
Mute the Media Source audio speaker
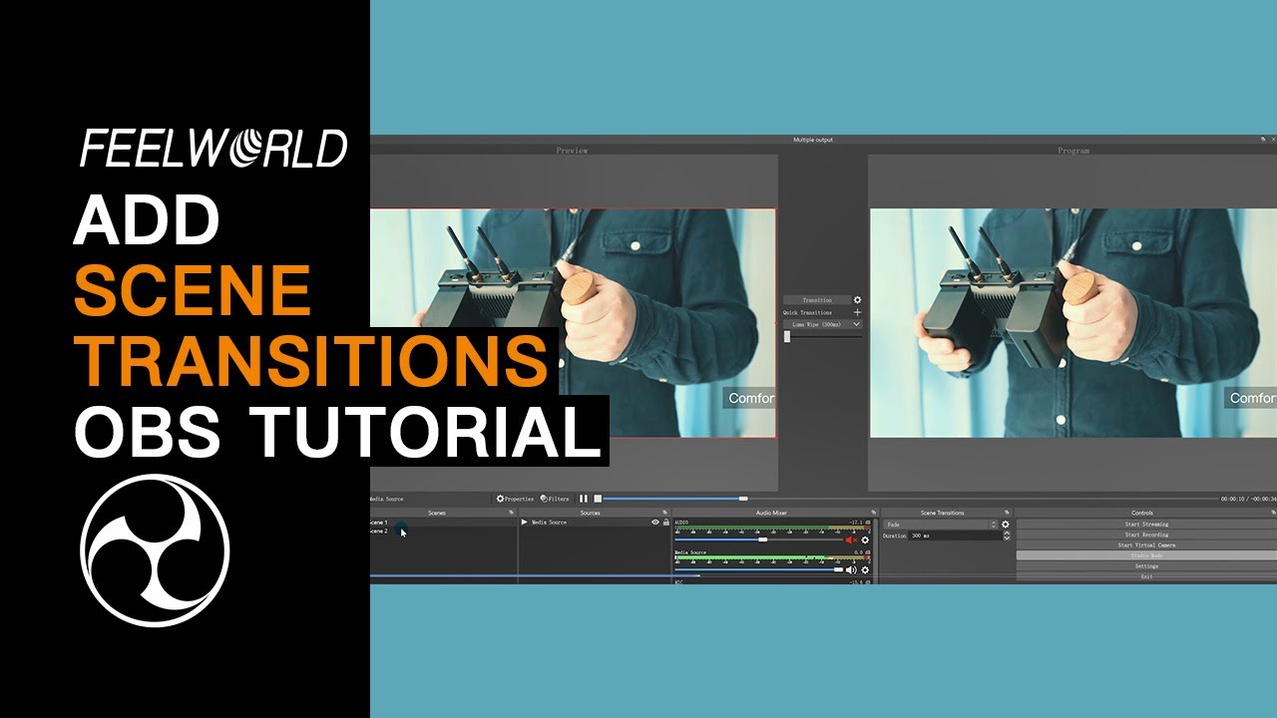(x=851, y=570)
